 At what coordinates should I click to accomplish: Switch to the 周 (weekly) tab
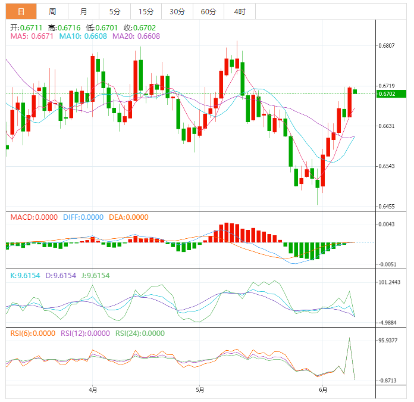(52, 11)
